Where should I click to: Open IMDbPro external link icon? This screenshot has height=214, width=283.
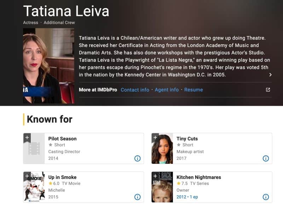coord(268,90)
